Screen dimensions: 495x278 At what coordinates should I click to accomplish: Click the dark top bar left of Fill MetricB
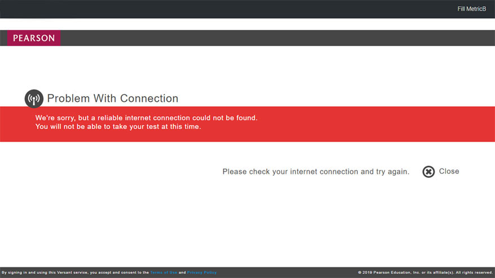pos(226,9)
